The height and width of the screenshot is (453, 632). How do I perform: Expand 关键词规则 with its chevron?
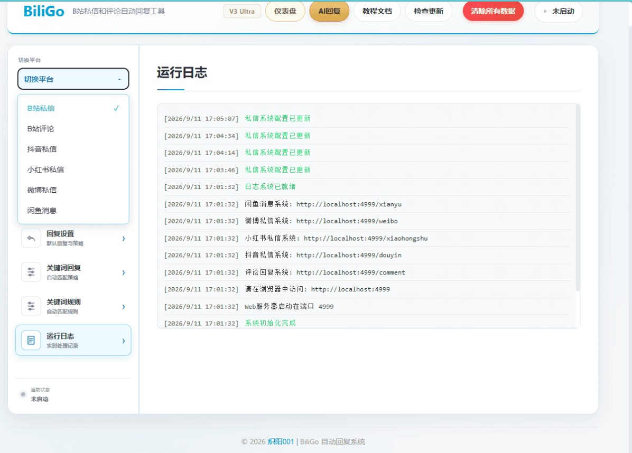123,307
